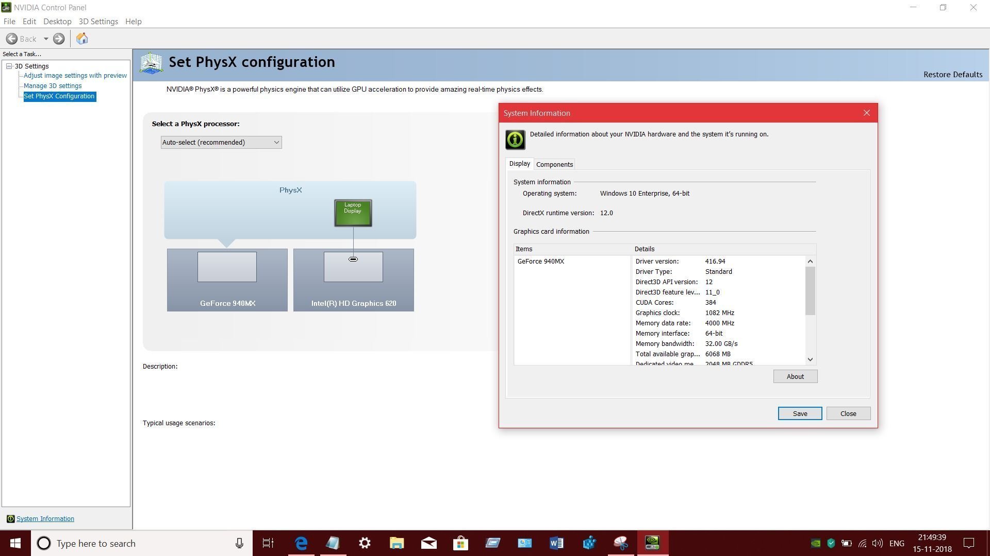Open the Edit menu

[x=29, y=22]
